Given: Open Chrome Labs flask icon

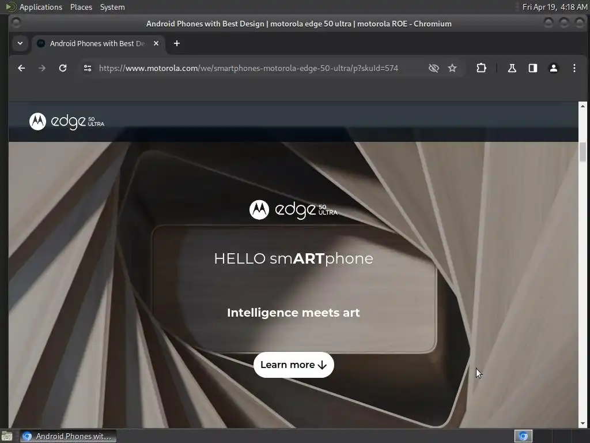Looking at the screenshot, I should pos(512,68).
